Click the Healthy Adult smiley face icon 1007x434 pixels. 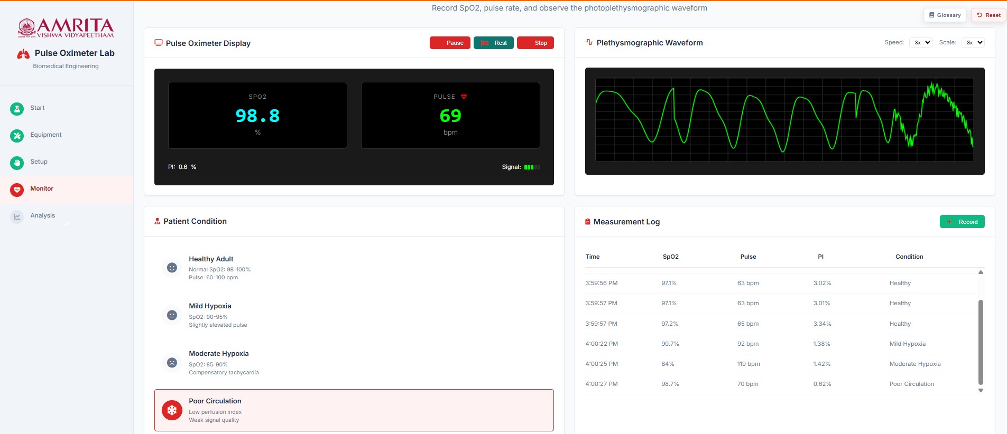tap(172, 268)
